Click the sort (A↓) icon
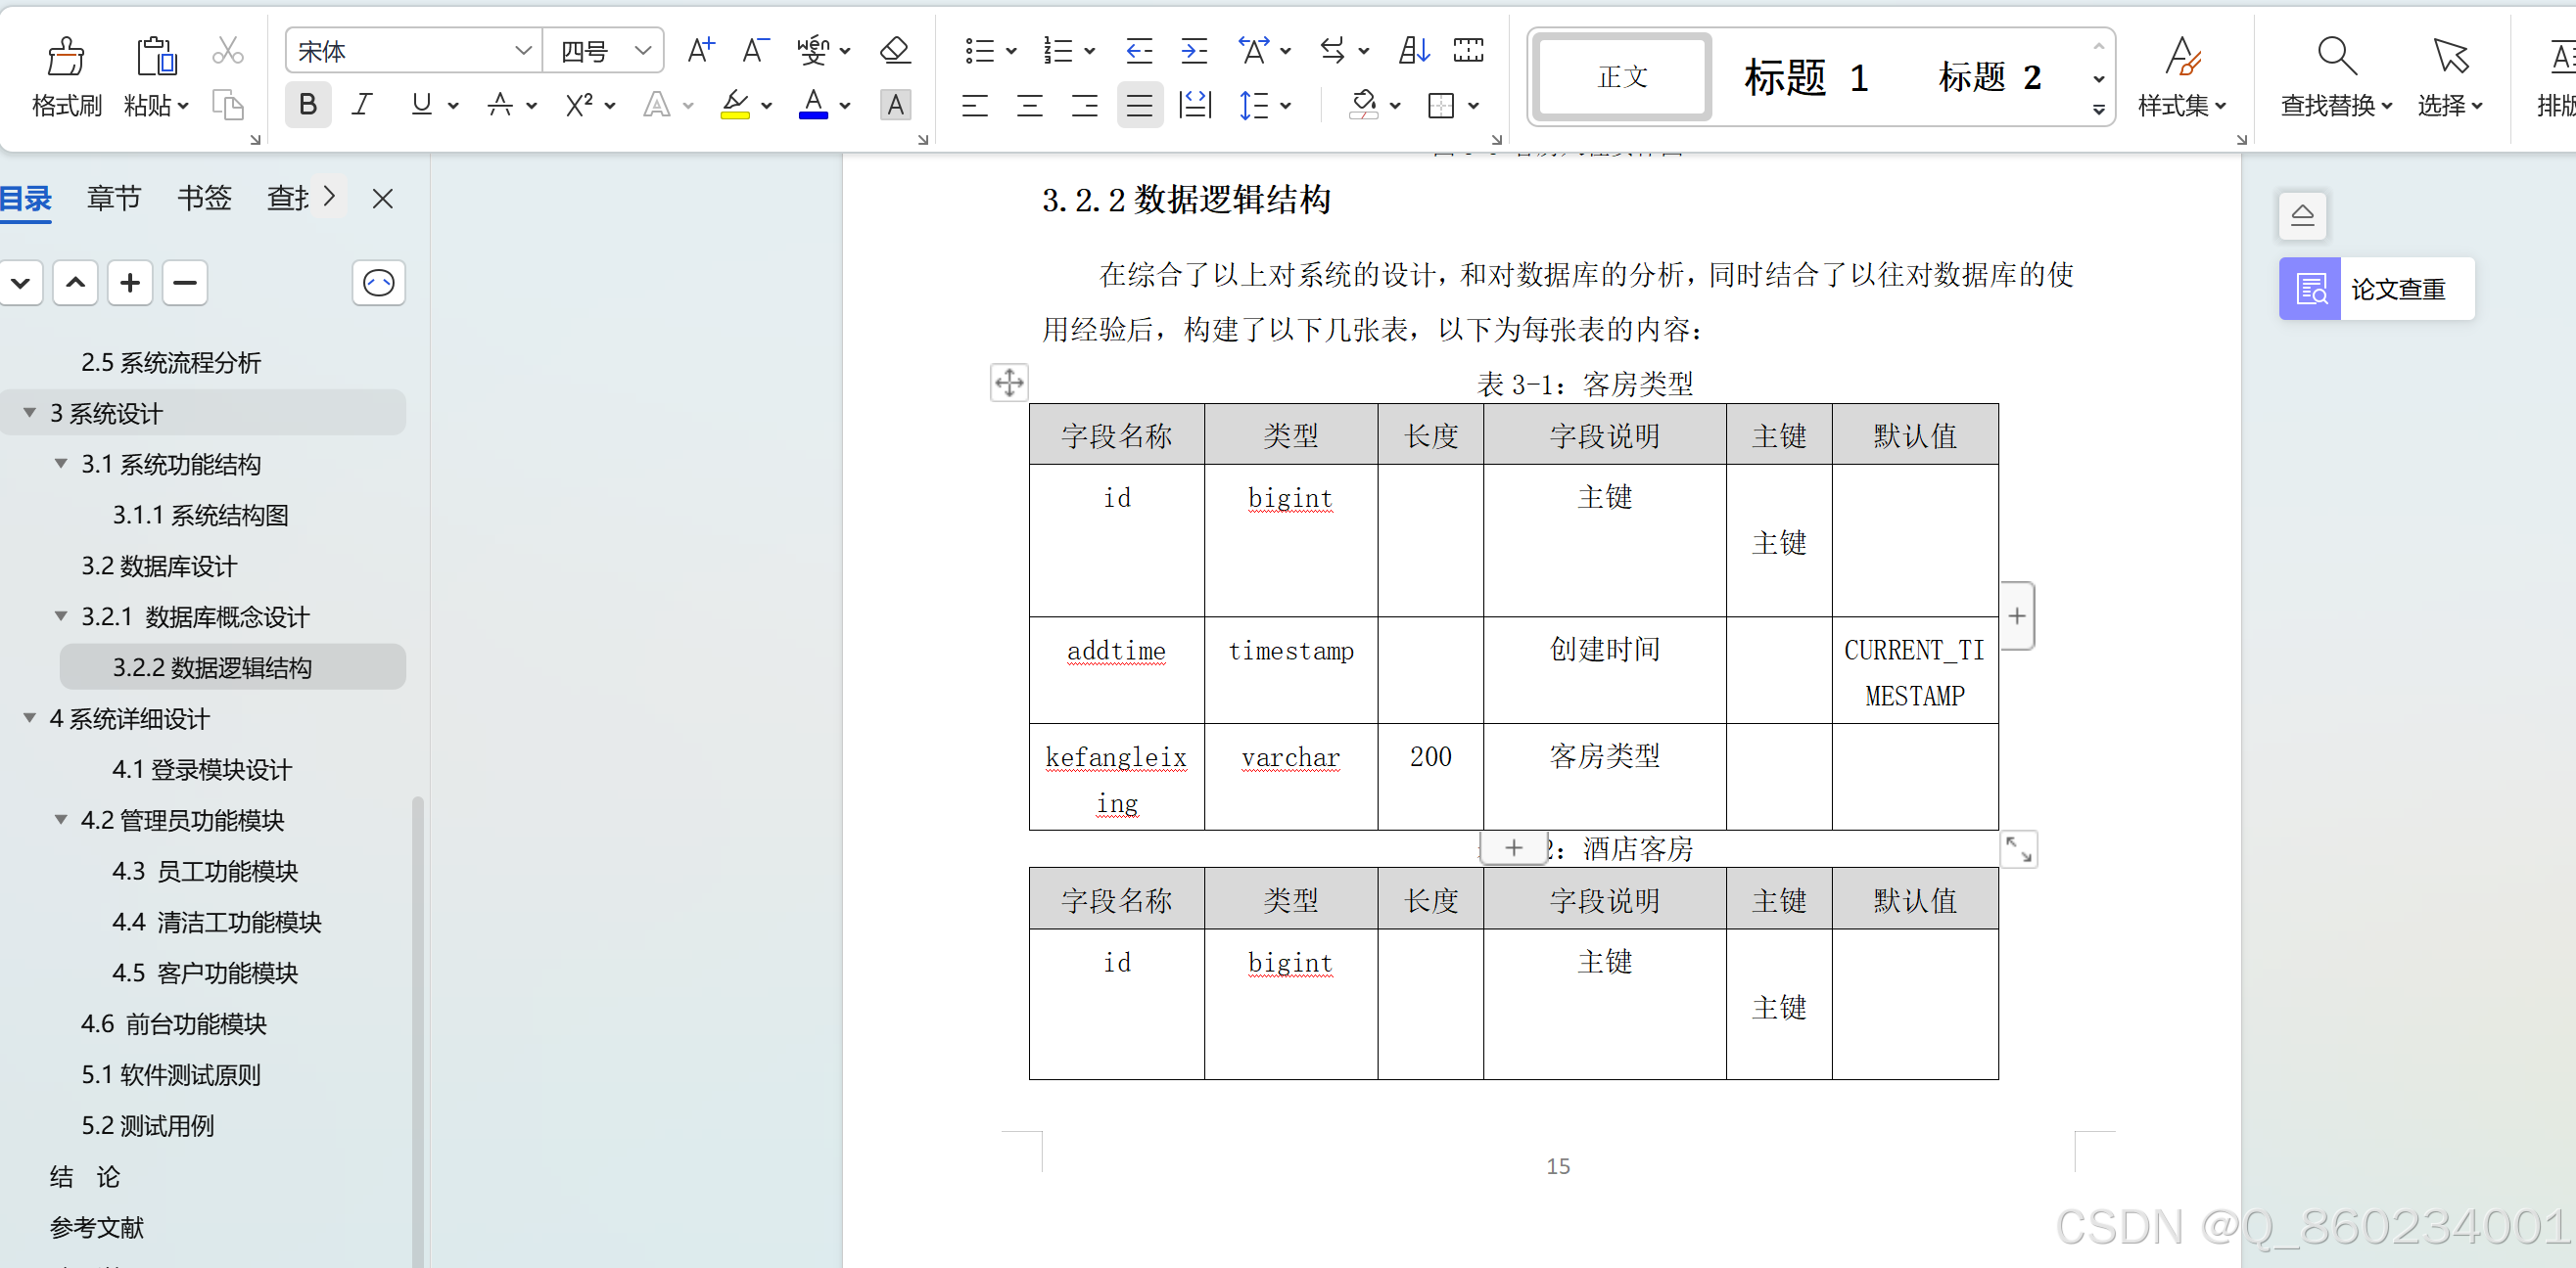 point(1413,50)
